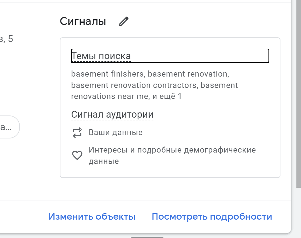Expand the и ещё 1 keywords remainder
This screenshot has width=301, height=238.
167,96
